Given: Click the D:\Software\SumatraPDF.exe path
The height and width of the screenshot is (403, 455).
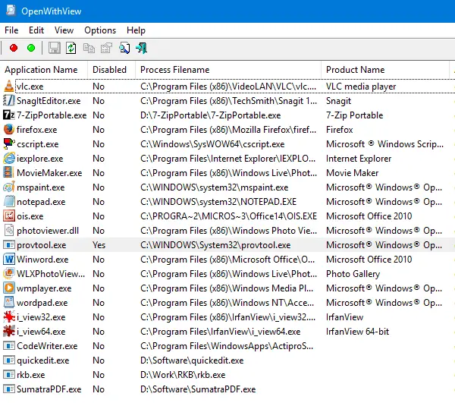Looking at the screenshot, I should (198, 389).
